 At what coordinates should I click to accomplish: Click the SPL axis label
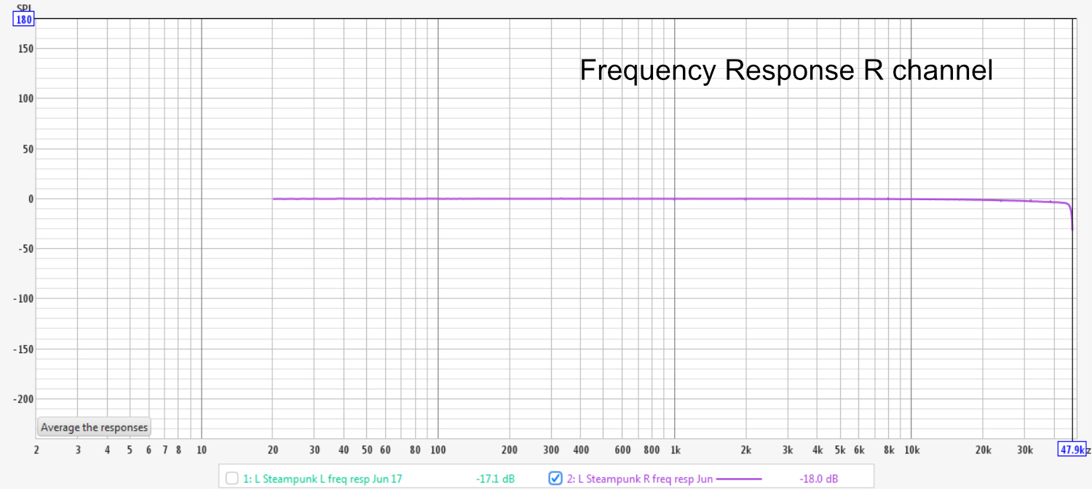[24, 6]
